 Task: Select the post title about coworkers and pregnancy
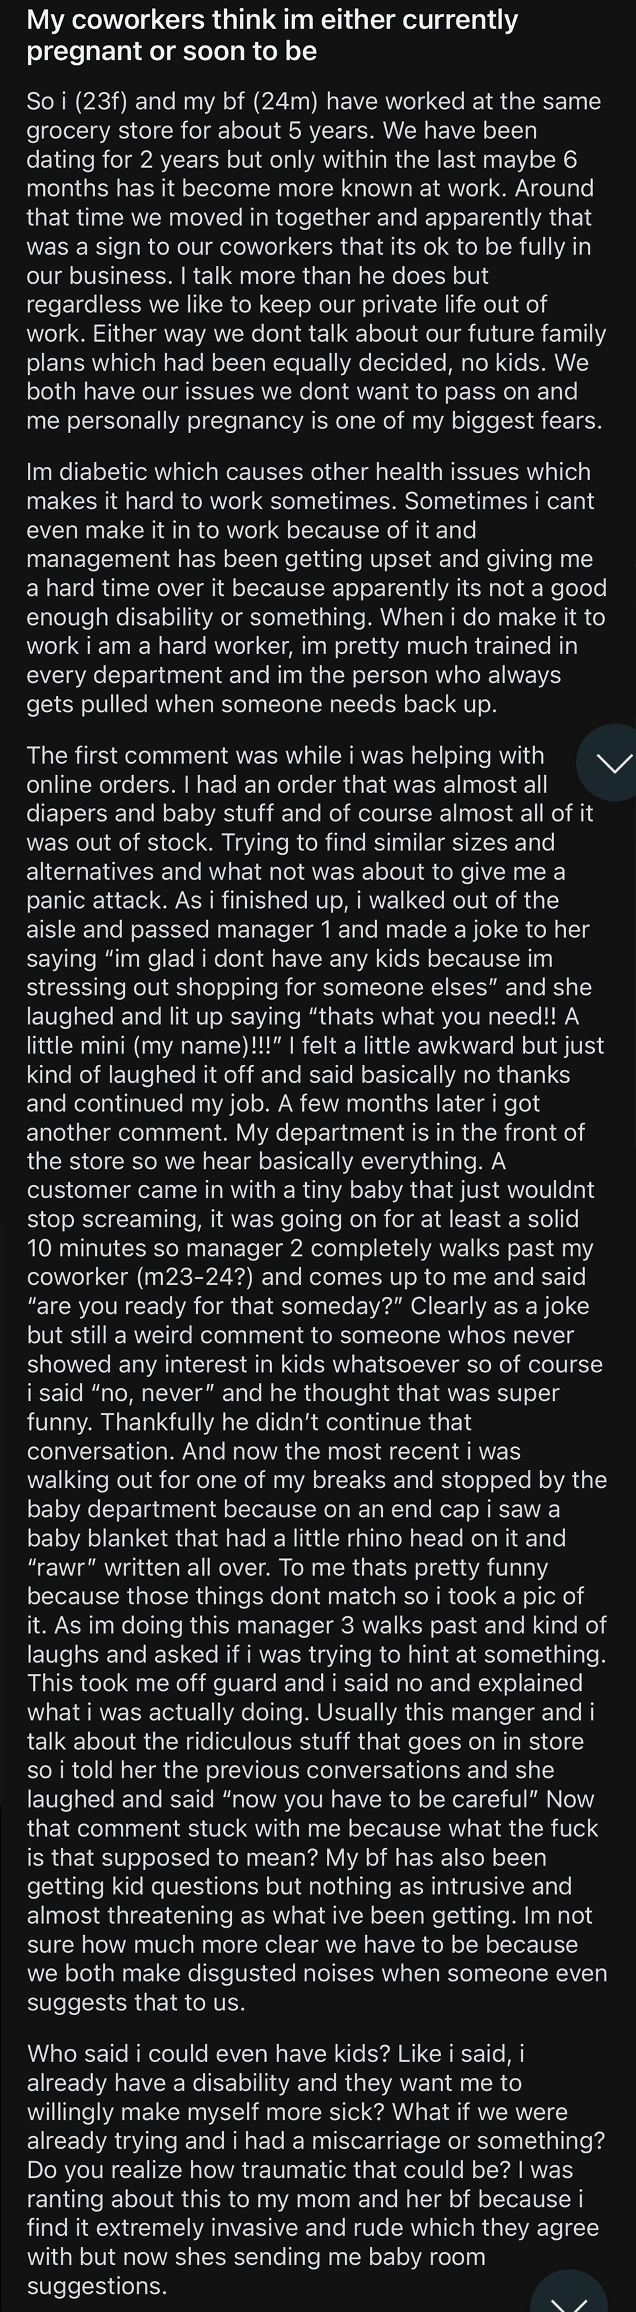click(269, 34)
